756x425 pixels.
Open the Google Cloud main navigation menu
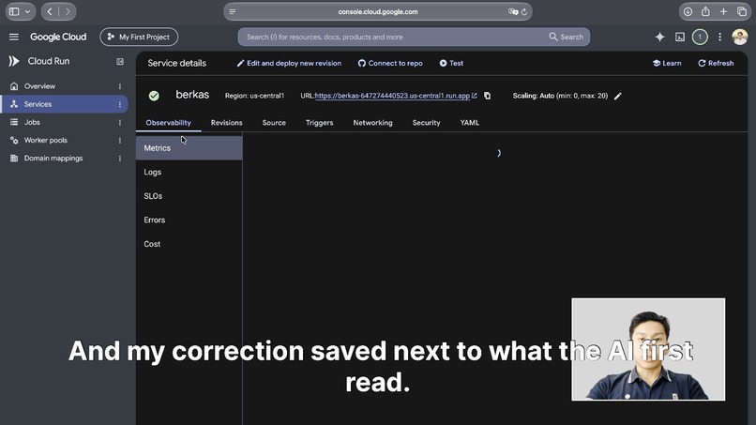(x=14, y=37)
